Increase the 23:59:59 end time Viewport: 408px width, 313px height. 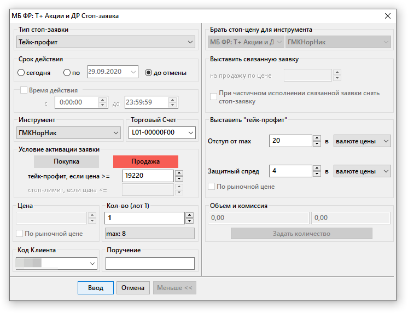(x=172, y=100)
